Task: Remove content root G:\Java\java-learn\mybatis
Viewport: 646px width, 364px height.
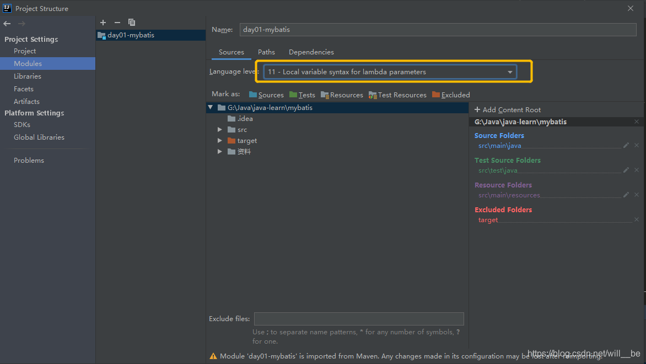Action: click(x=637, y=122)
